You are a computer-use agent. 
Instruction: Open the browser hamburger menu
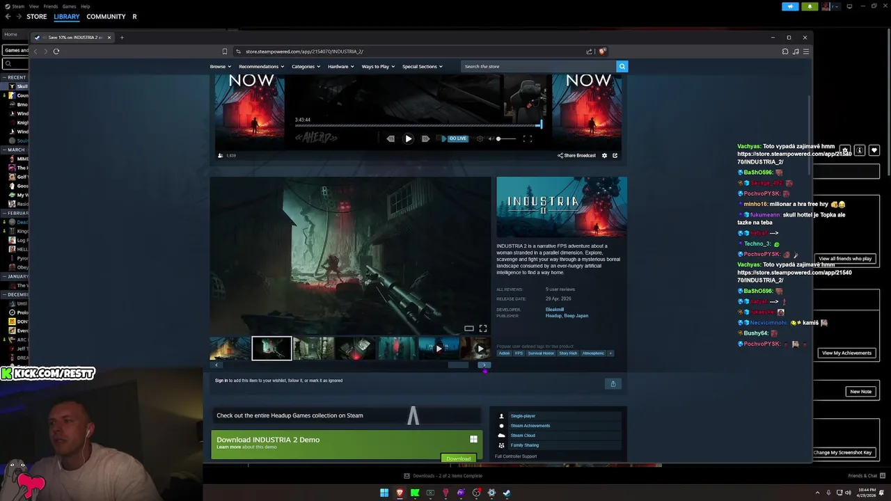coord(806,51)
